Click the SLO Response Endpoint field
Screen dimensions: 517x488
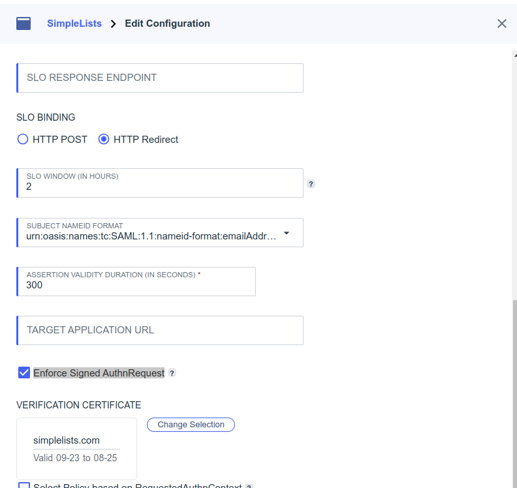coord(160,78)
